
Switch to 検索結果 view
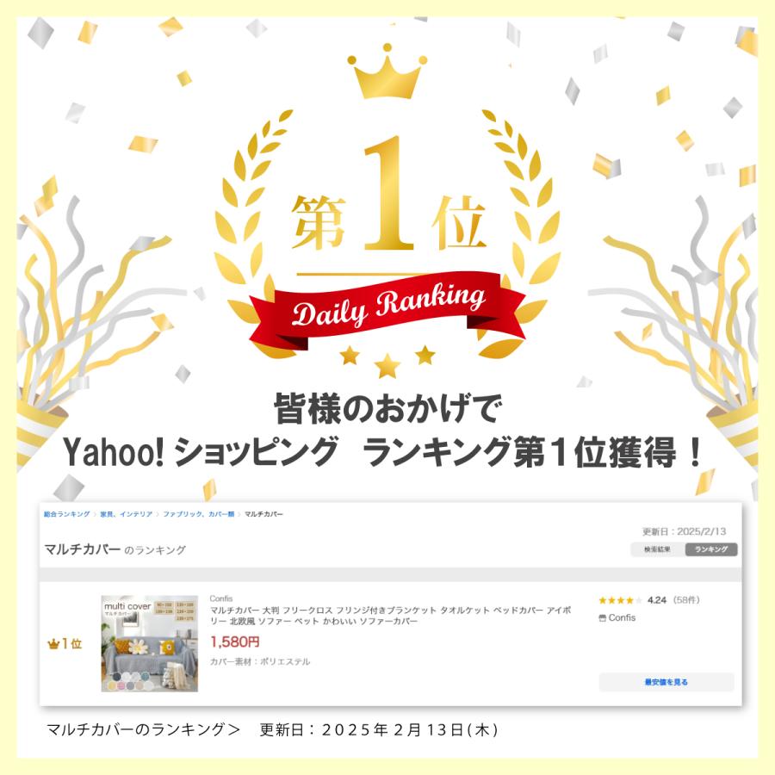[x=657, y=549]
